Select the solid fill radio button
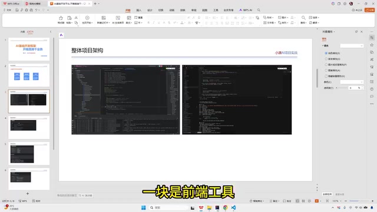The height and width of the screenshot is (212, 377). pos(326,53)
